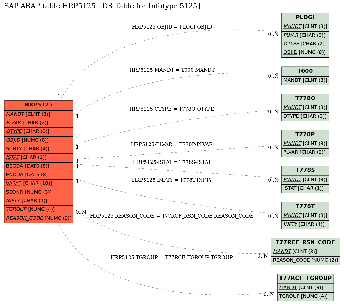Select PLVAR field in PLOGI table
Image resolution: width=344 pixels, height=304 pixels.
[305, 36]
